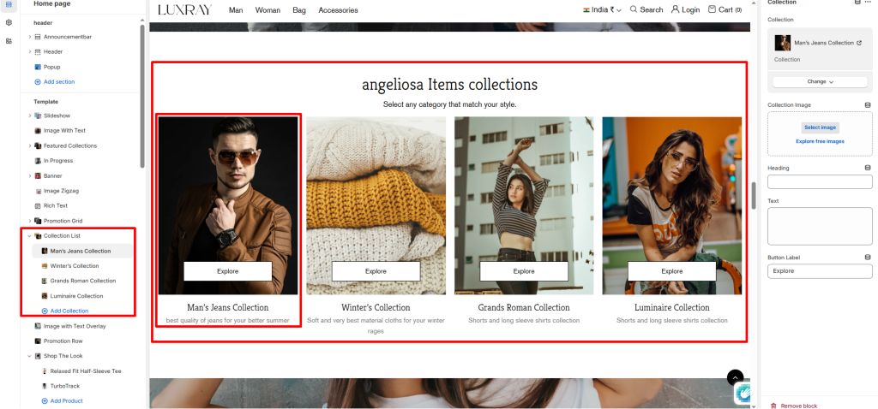
Task: Expand the Banner section
Action: (x=30, y=176)
